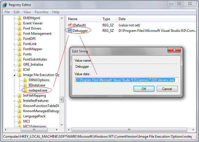Click the Font Drivers folder icon
Viewport: 199px width, 142px height.
(x=20, y=28)
